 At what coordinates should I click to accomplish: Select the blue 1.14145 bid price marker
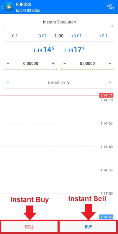(106, 217)
